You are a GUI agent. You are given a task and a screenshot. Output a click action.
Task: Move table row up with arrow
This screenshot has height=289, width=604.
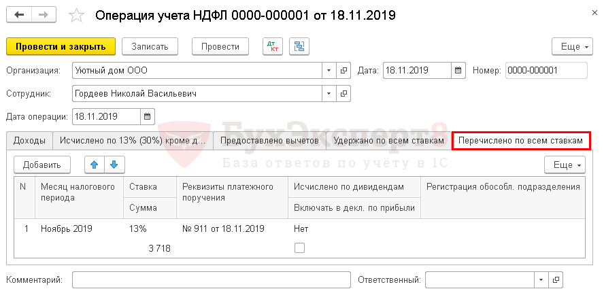tap(94, 165)
